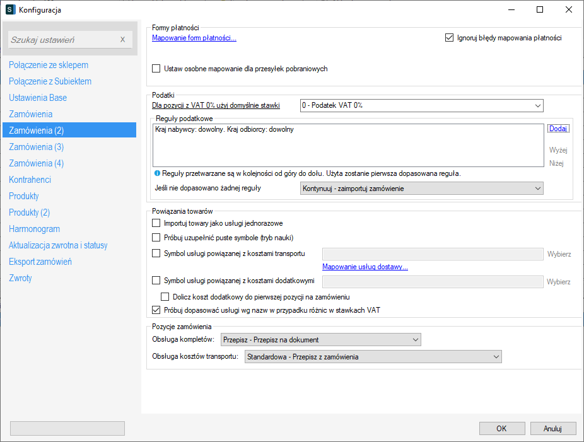Viewport: 584px width, 442px height.
Task: Switch to the Kontrahenci settings section
Action: [x=30, y=180]
